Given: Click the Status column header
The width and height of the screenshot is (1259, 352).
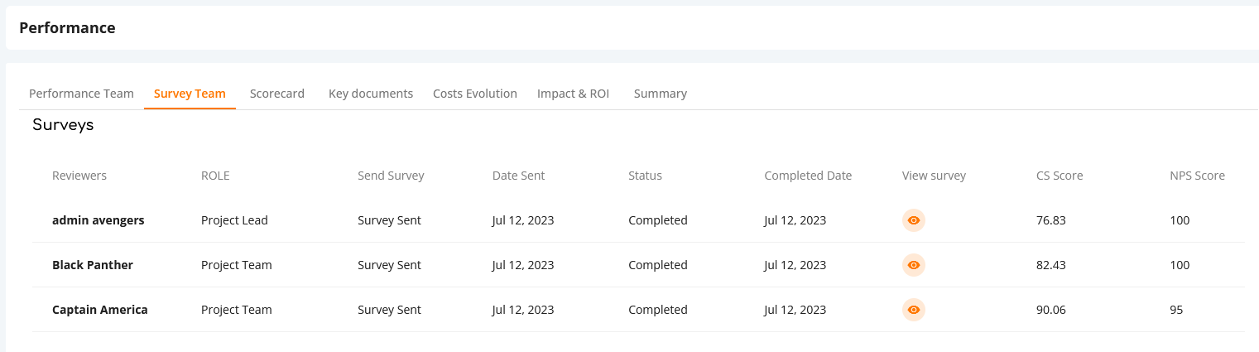Looking at the screenshot, I should (x=645, y=176).
